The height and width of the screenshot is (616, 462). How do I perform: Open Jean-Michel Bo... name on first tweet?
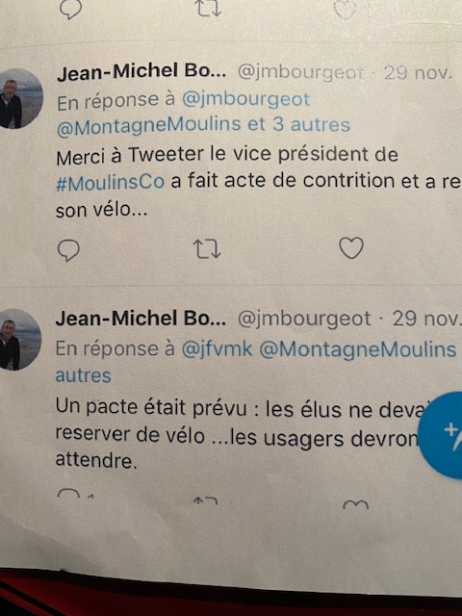click(141, 72)
